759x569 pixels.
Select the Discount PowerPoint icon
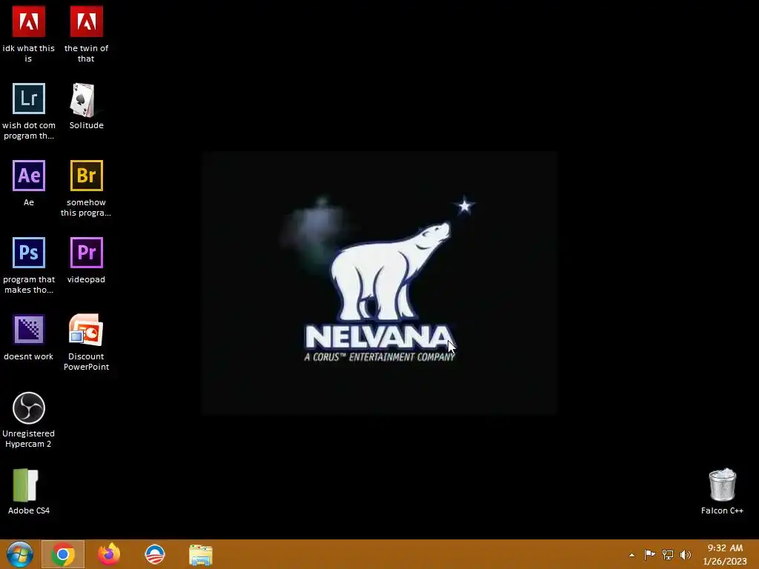[x=86, y=330]
